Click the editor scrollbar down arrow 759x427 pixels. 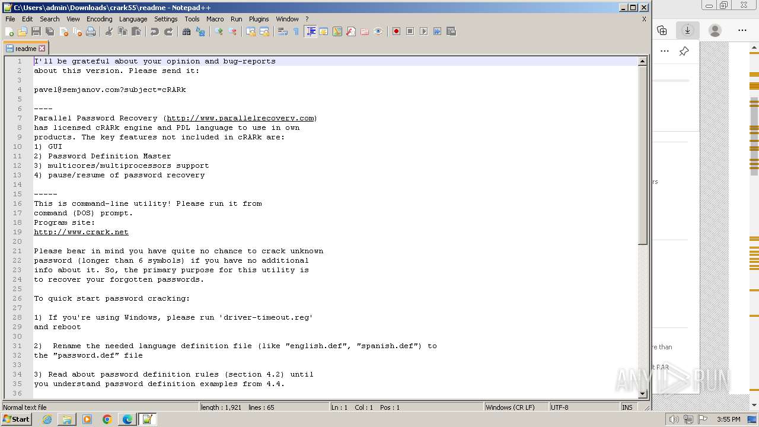click(642, 394)
